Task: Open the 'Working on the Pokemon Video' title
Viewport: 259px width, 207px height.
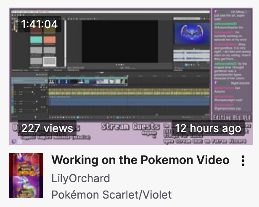Action: tap(140, 160)
